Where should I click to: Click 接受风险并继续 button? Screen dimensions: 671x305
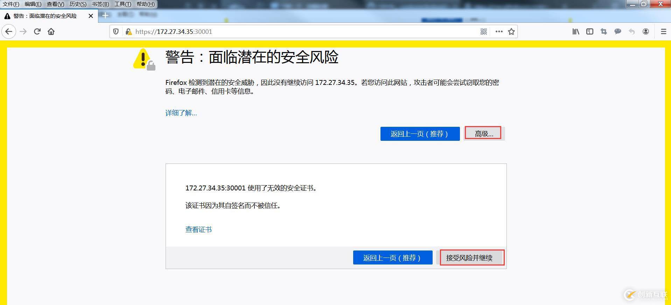[469, 258]
